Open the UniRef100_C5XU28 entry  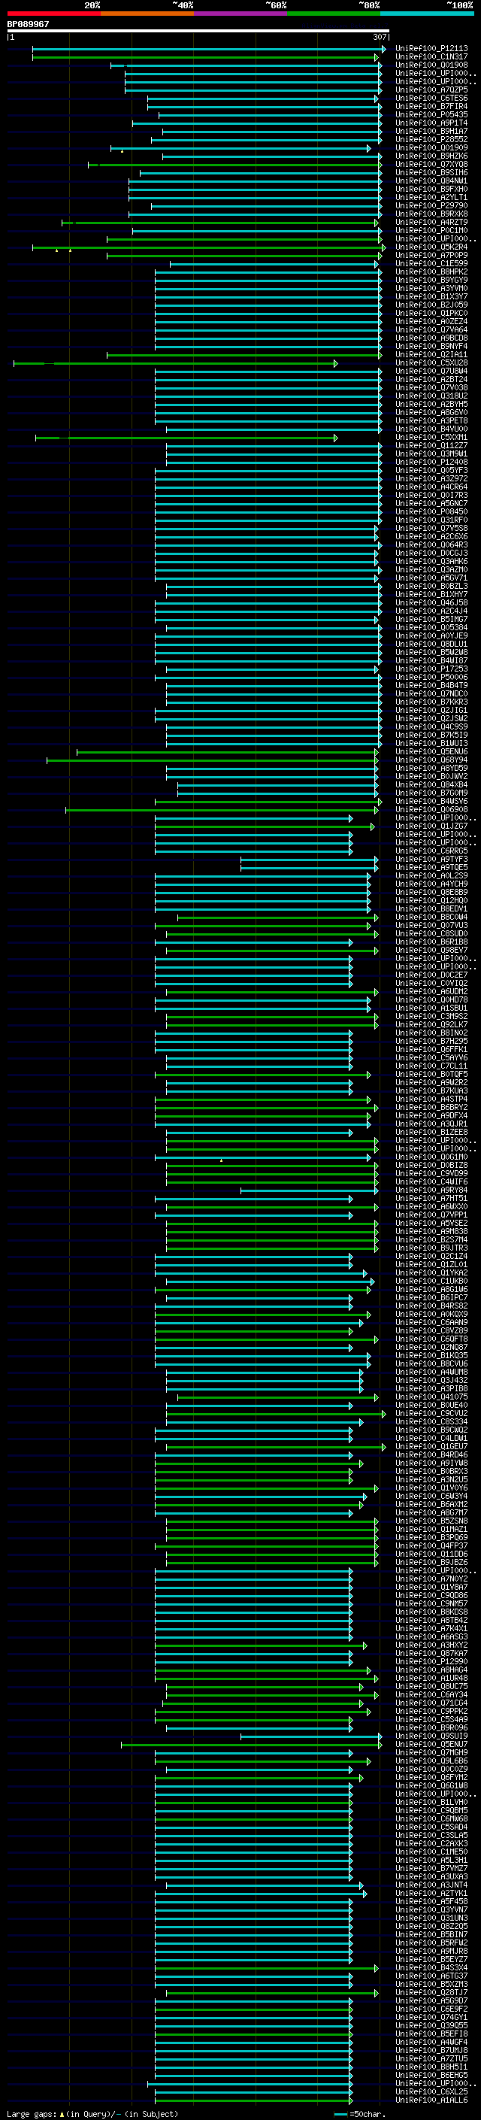pyautogui.click(x=431, y=363)
